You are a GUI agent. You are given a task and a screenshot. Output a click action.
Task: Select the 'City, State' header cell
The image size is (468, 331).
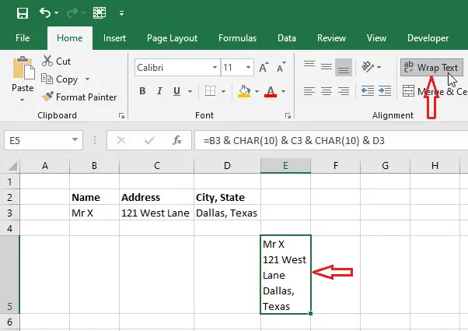coord(227,197)
